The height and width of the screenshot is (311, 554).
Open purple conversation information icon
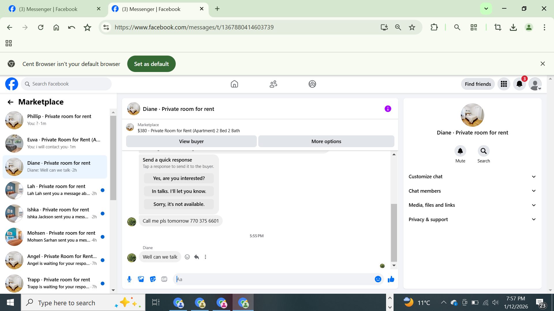click(388, 109)
